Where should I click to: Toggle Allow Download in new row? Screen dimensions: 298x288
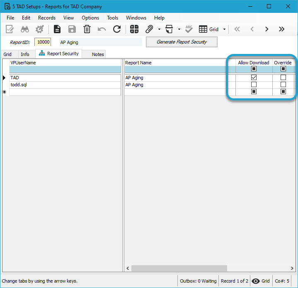[254, 92]
